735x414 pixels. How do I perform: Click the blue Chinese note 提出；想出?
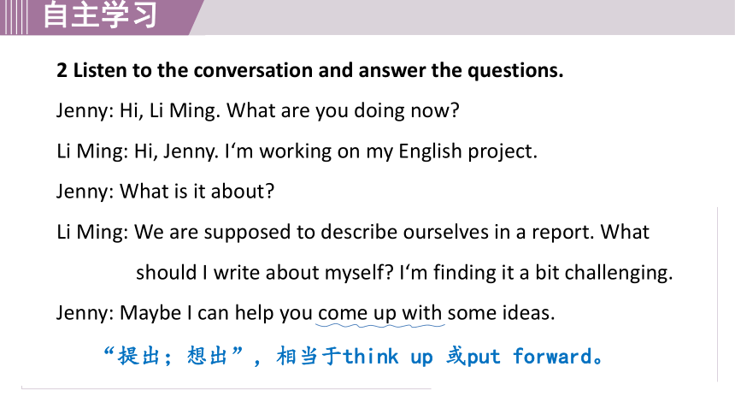click(173, 356)
